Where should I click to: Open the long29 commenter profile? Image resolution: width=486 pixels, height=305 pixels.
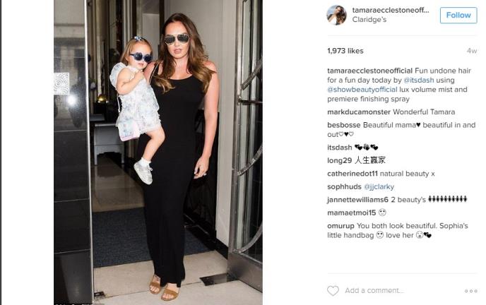pyautogui.click(x=339, y=160)
